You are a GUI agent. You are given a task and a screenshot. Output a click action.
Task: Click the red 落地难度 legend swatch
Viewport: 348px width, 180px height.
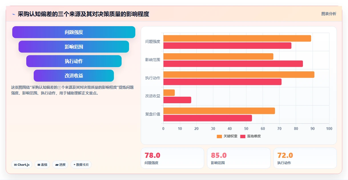[x=243, y=136]
